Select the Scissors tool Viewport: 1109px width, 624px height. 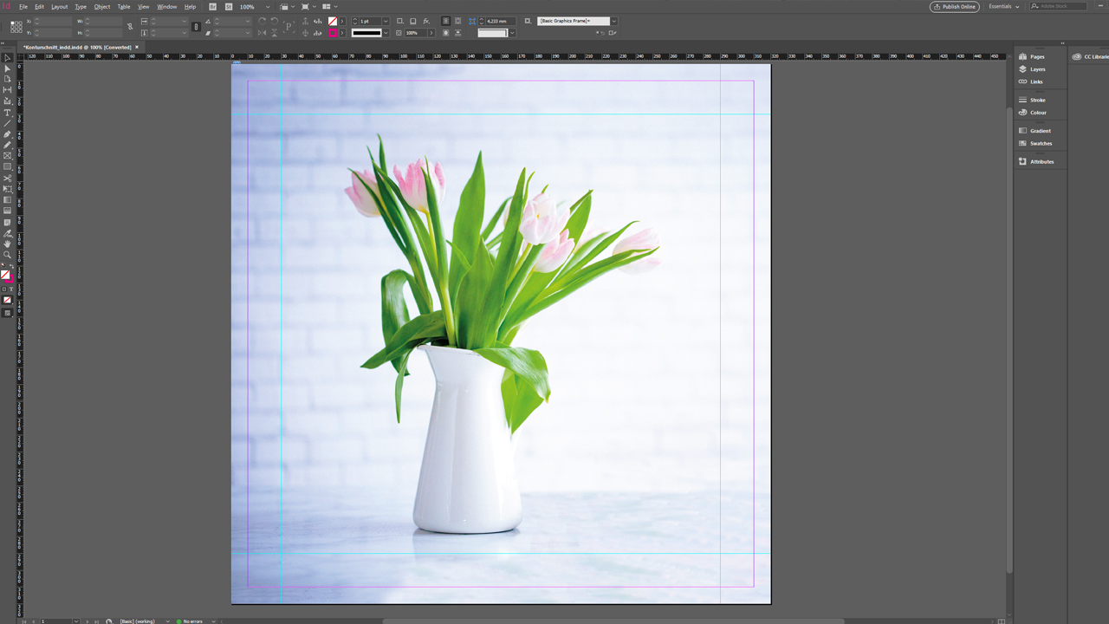8,179
